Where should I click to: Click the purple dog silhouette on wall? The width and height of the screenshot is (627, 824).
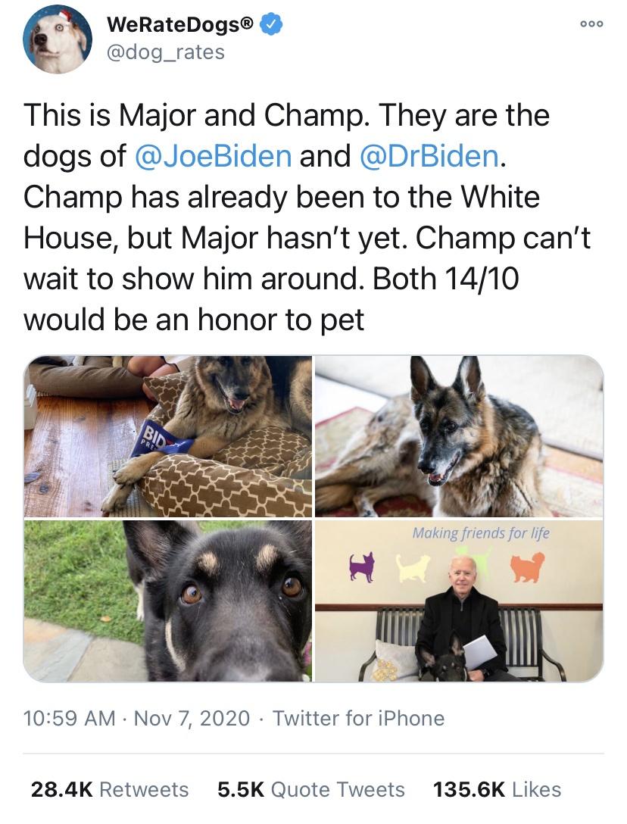[x=362, y=567]
